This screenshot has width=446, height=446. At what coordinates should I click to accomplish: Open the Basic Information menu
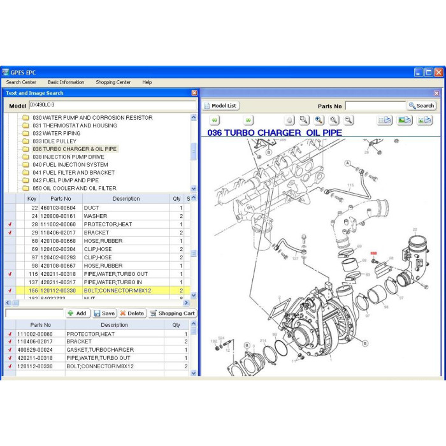tap(66, 82)
